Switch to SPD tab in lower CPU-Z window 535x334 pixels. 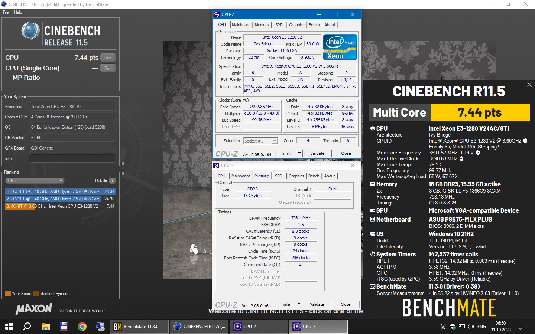click(279, 176)
